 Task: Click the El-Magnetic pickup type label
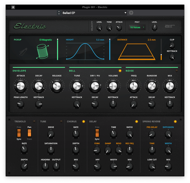tap(46, 40)
